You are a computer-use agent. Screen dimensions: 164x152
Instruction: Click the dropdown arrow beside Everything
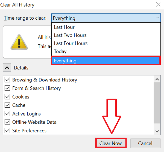[157, 17]
